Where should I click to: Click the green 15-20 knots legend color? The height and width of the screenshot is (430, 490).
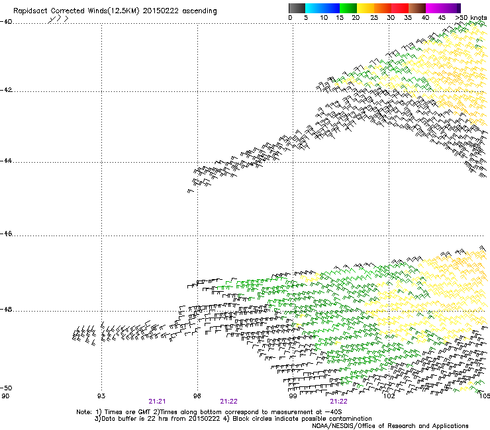coord(348,8)
